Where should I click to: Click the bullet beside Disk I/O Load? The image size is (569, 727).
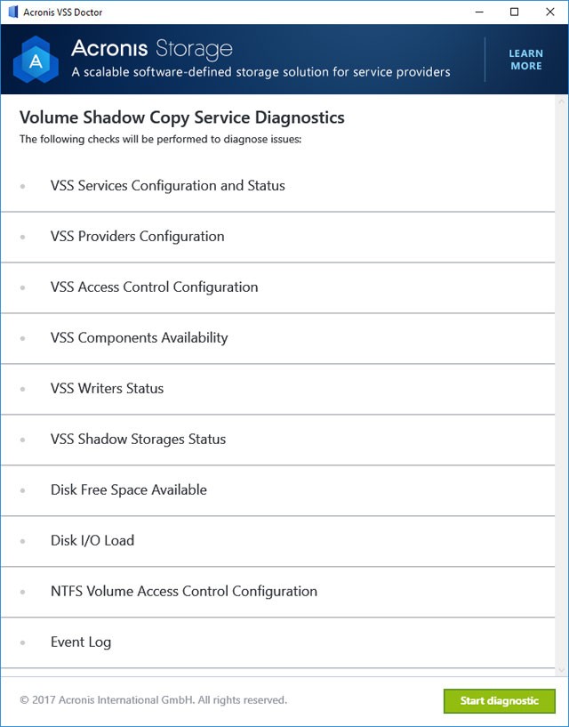click(x=22, y=541)
